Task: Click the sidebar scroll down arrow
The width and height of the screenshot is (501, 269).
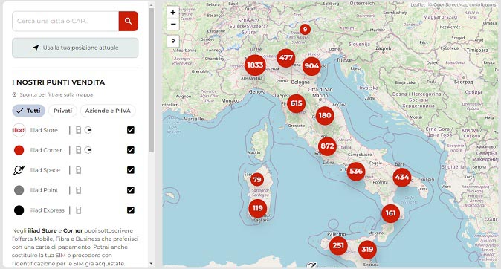Action: pyautogui.click(x=151, y=264)
